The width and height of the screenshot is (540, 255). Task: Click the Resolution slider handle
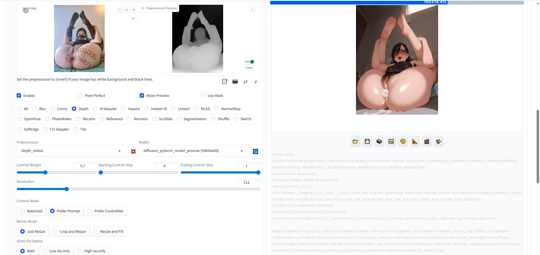(x=67, y=189)
